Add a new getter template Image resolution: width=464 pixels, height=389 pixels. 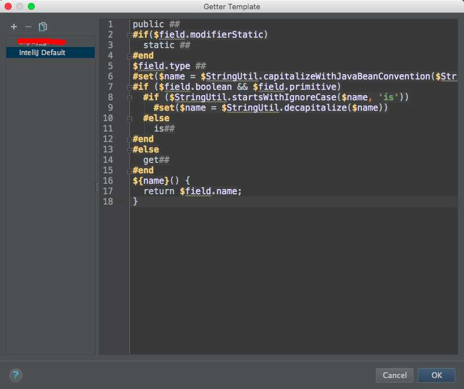tap(13, 27)
